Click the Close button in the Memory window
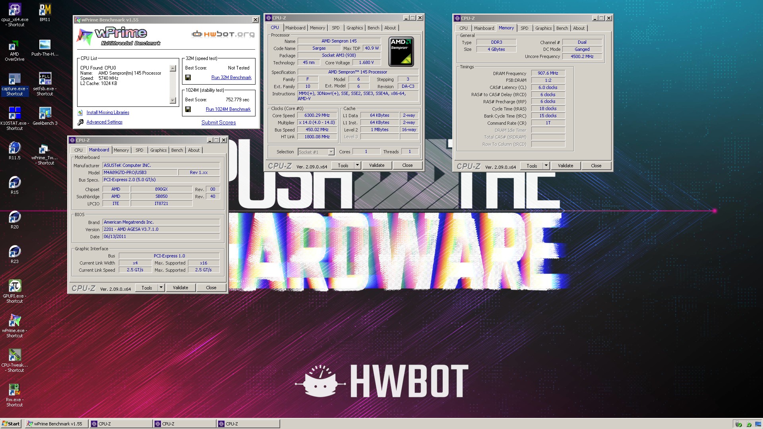The width and height of the screenshot is (763, 429). pyautogui.click(x=596, y=166)
